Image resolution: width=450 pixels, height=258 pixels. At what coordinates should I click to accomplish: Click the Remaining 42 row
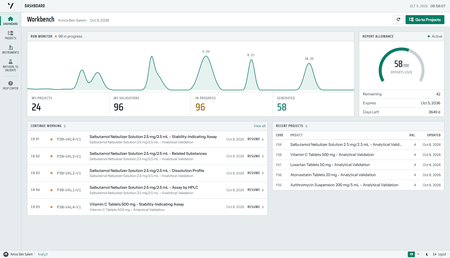coord(402,94)
